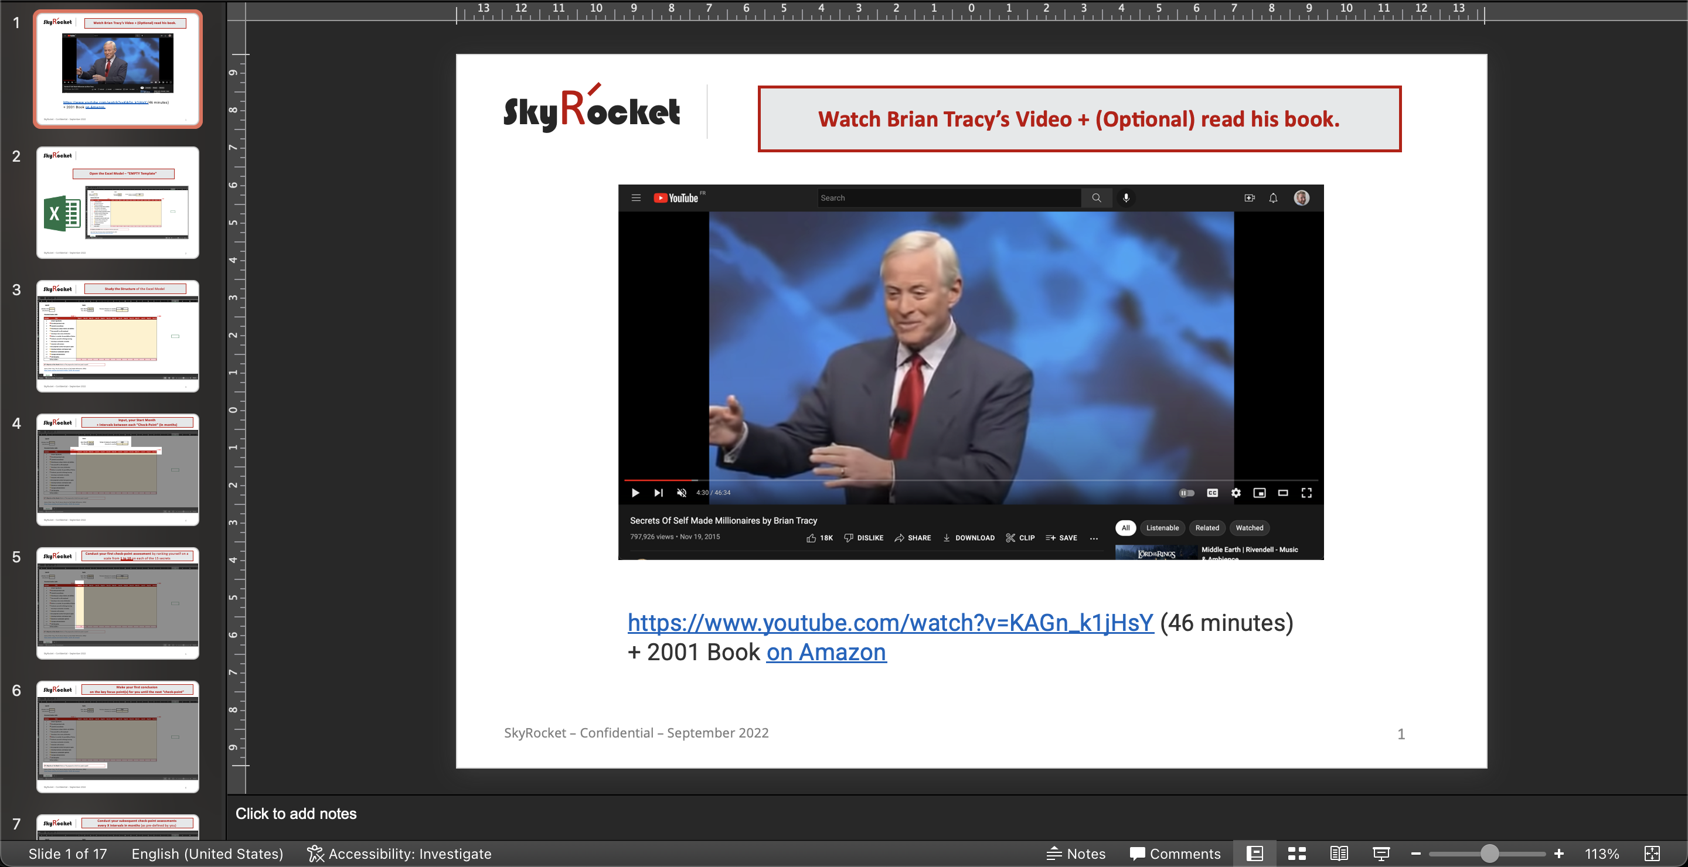Click the next video skip button
This screenshot has width=1688, height=867.
tap(659, 493)
